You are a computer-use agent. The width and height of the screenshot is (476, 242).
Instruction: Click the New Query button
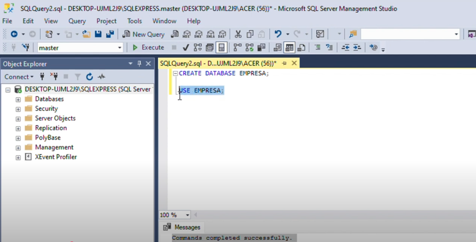(143, 34)
